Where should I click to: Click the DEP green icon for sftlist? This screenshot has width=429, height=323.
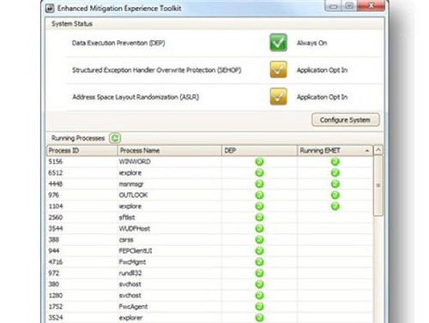coord(259,218)
